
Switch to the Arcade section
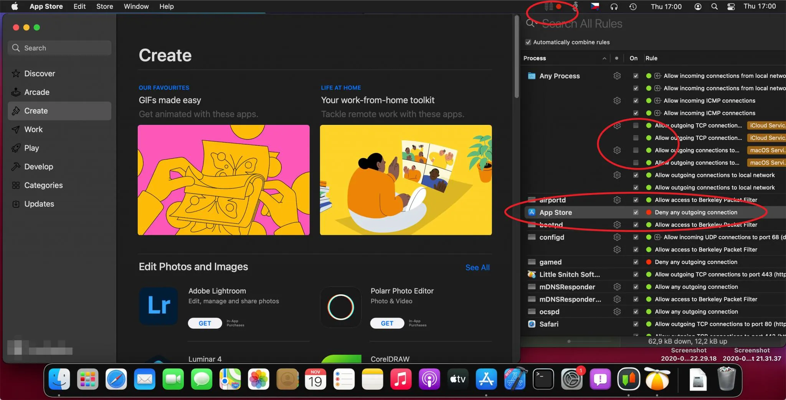[59, 92]
